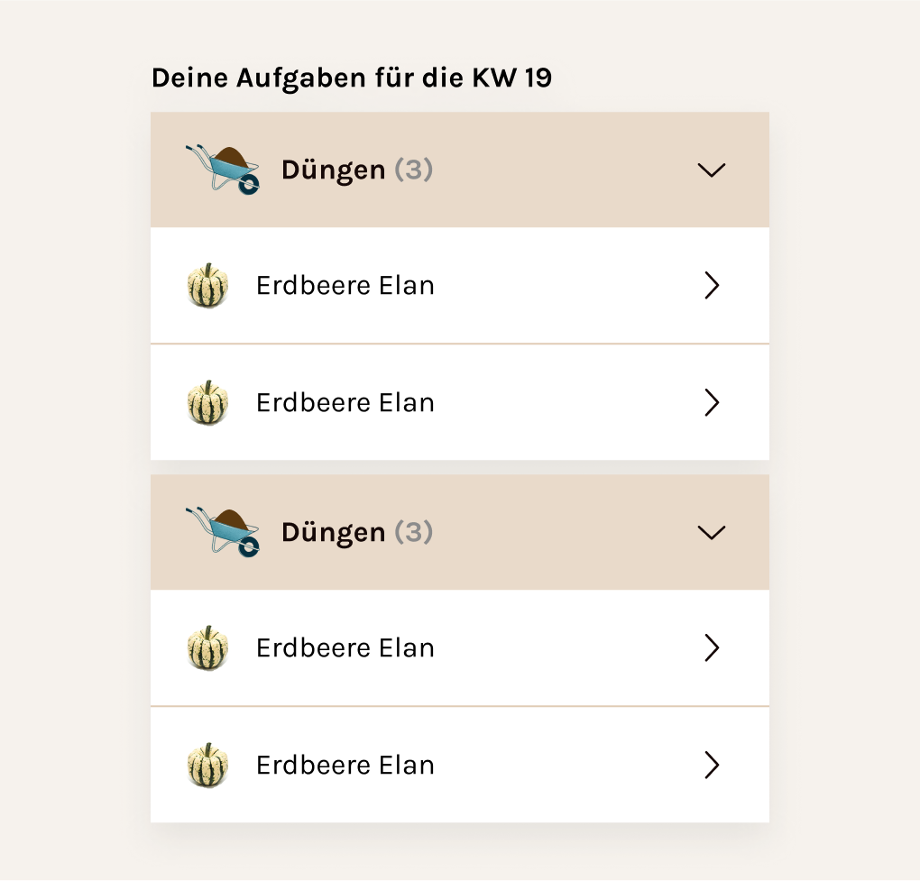Click the wheelbarrow icon in the top Düngen header

[223, 169]
